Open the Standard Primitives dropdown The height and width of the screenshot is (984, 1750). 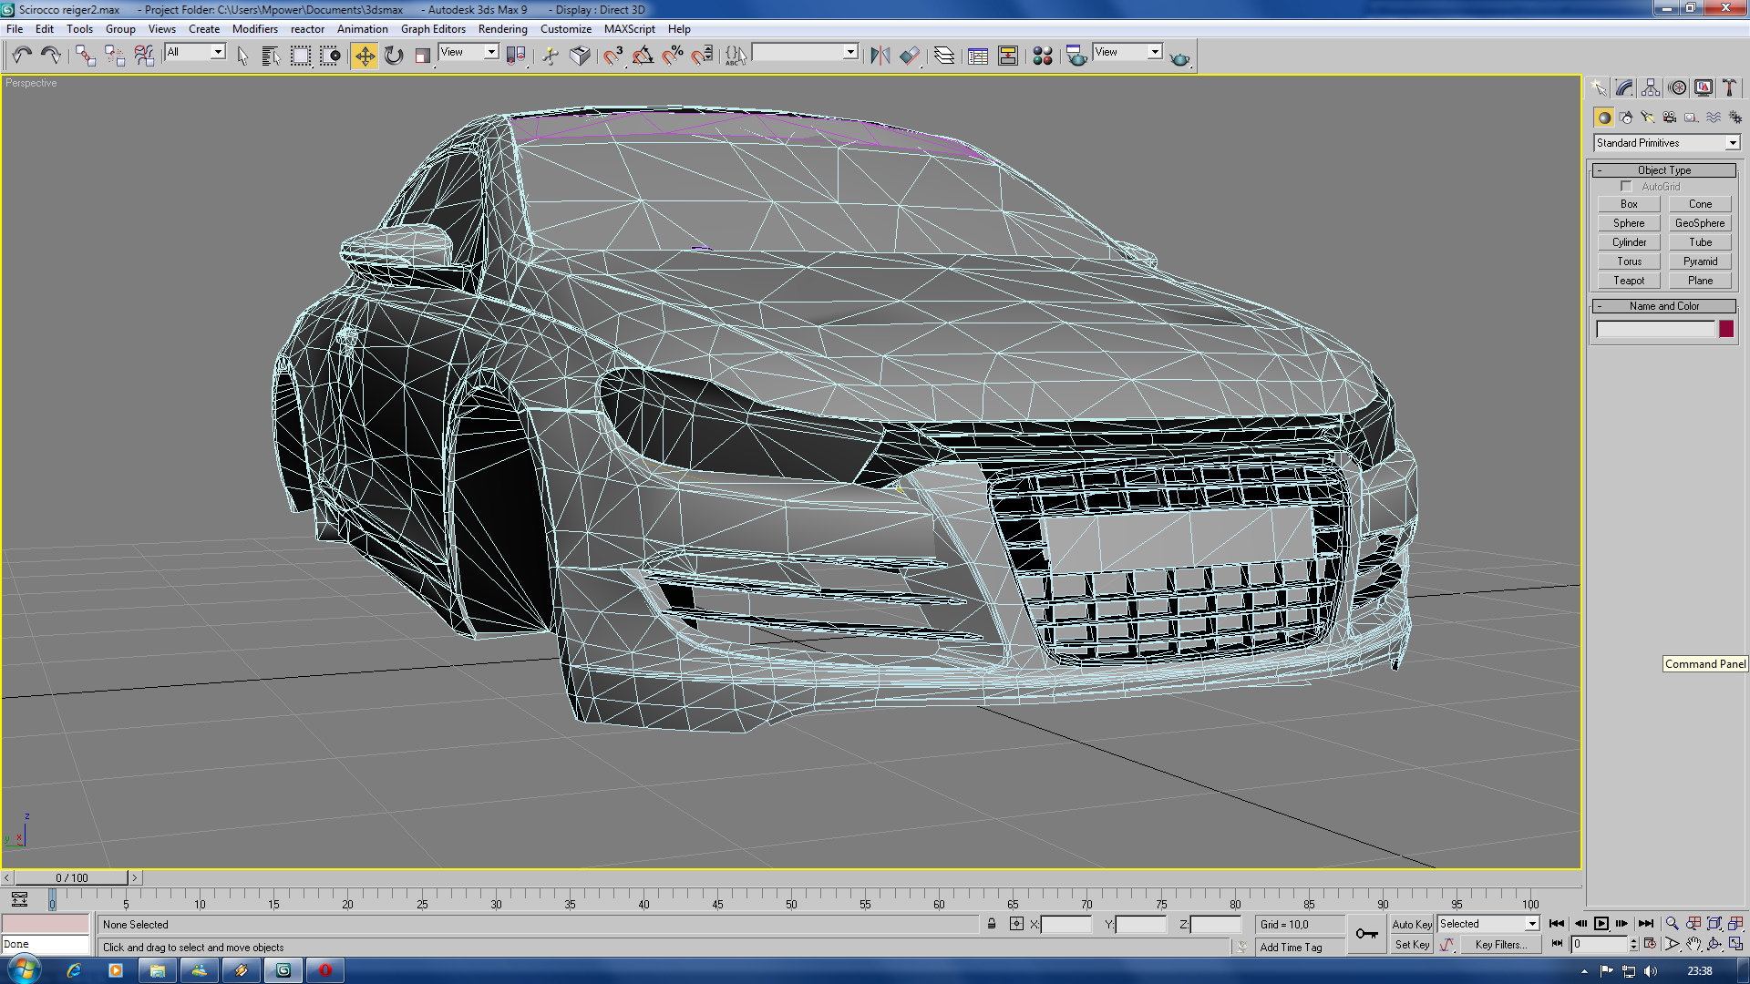point(1666,143)
